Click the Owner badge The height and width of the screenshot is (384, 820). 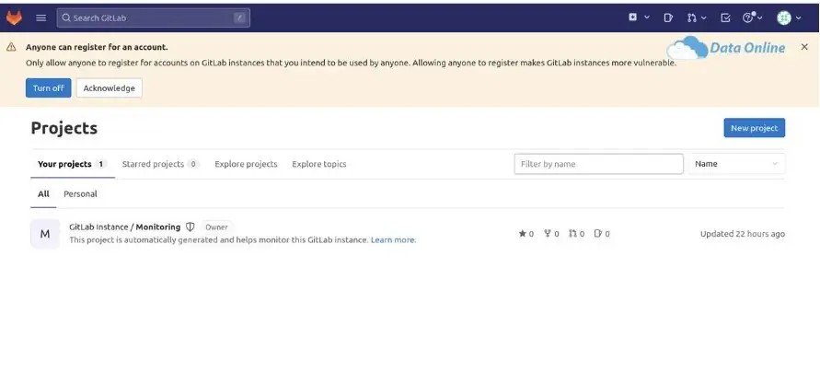pyautogui.click(x=216, y=227)
